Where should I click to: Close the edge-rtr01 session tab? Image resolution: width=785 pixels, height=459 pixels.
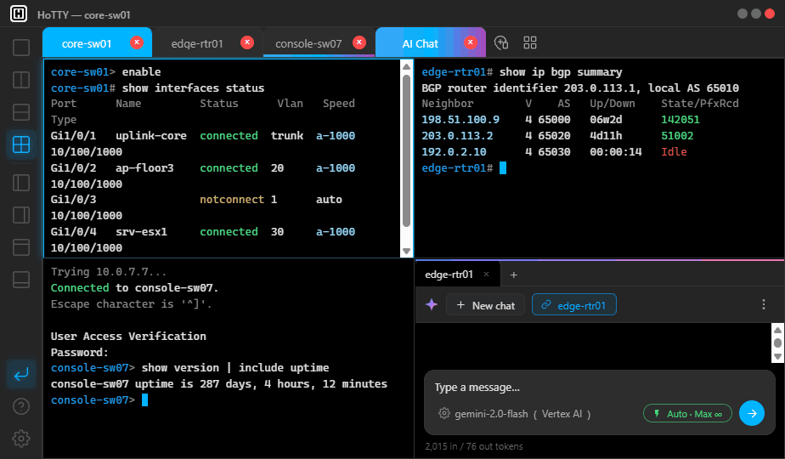[247, 42]
